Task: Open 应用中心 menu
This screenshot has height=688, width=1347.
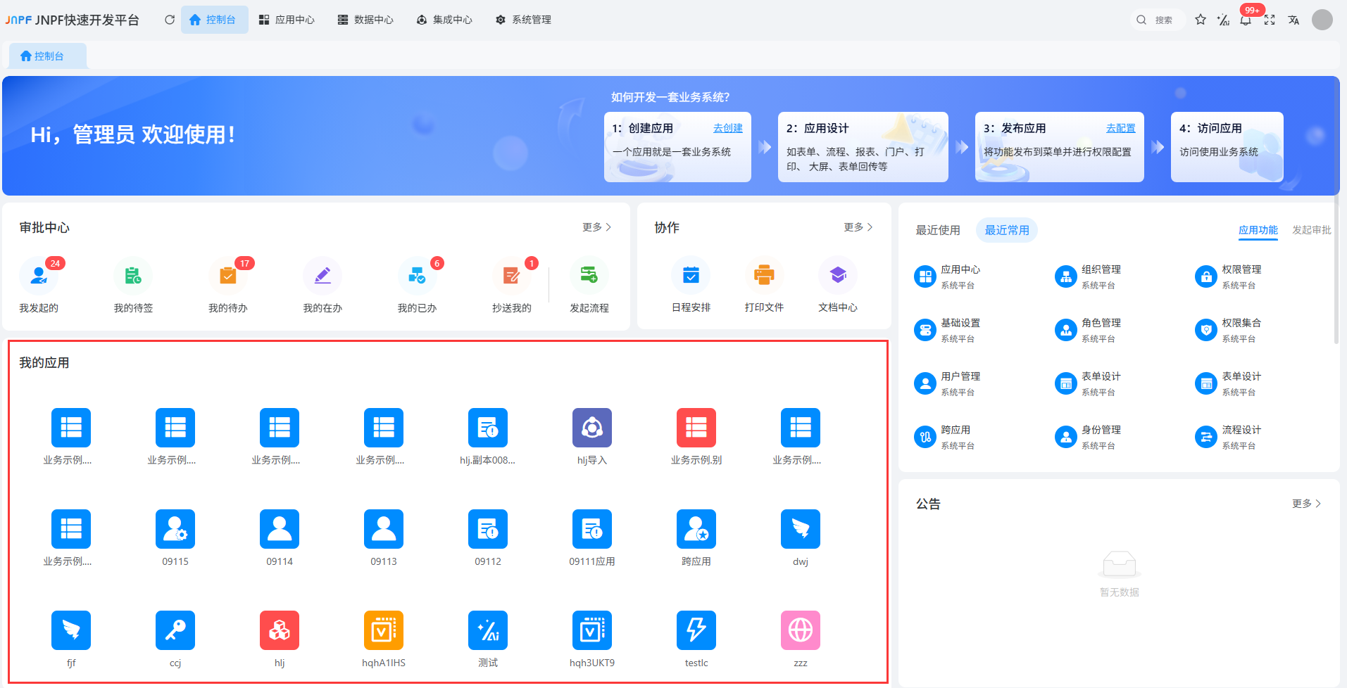Action: (x=287, y=20)
